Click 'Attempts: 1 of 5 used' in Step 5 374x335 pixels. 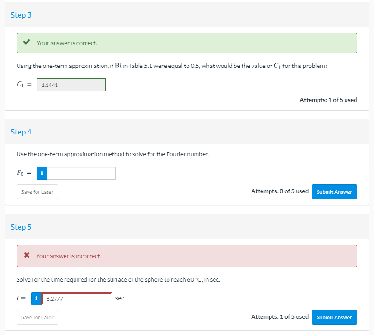coord(280,316)
